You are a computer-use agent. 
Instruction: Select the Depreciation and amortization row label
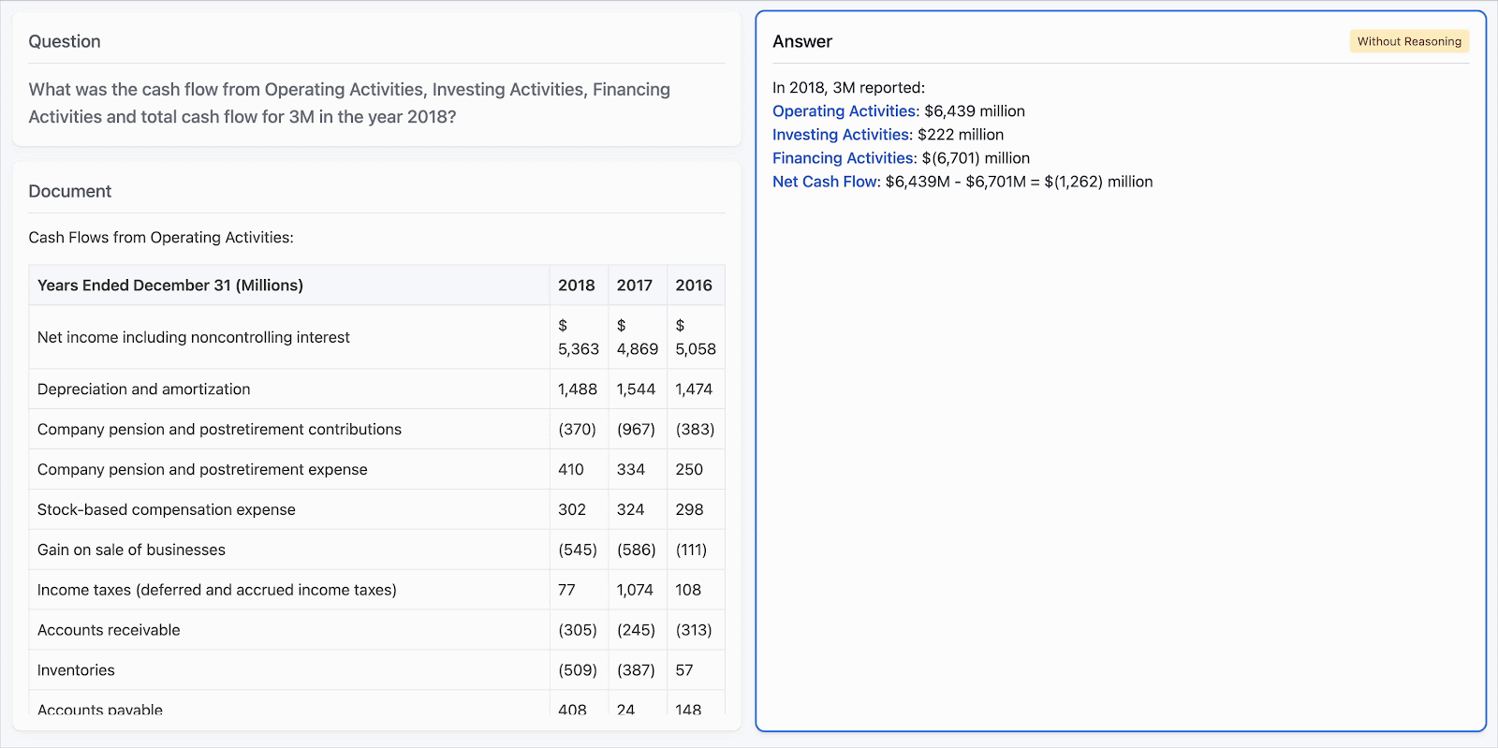coord(144,389)
